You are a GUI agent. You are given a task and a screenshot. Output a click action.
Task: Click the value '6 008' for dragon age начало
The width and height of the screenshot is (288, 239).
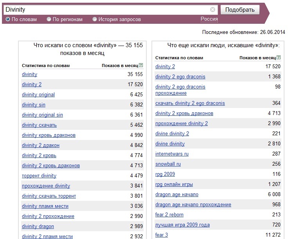pos(274,194)
